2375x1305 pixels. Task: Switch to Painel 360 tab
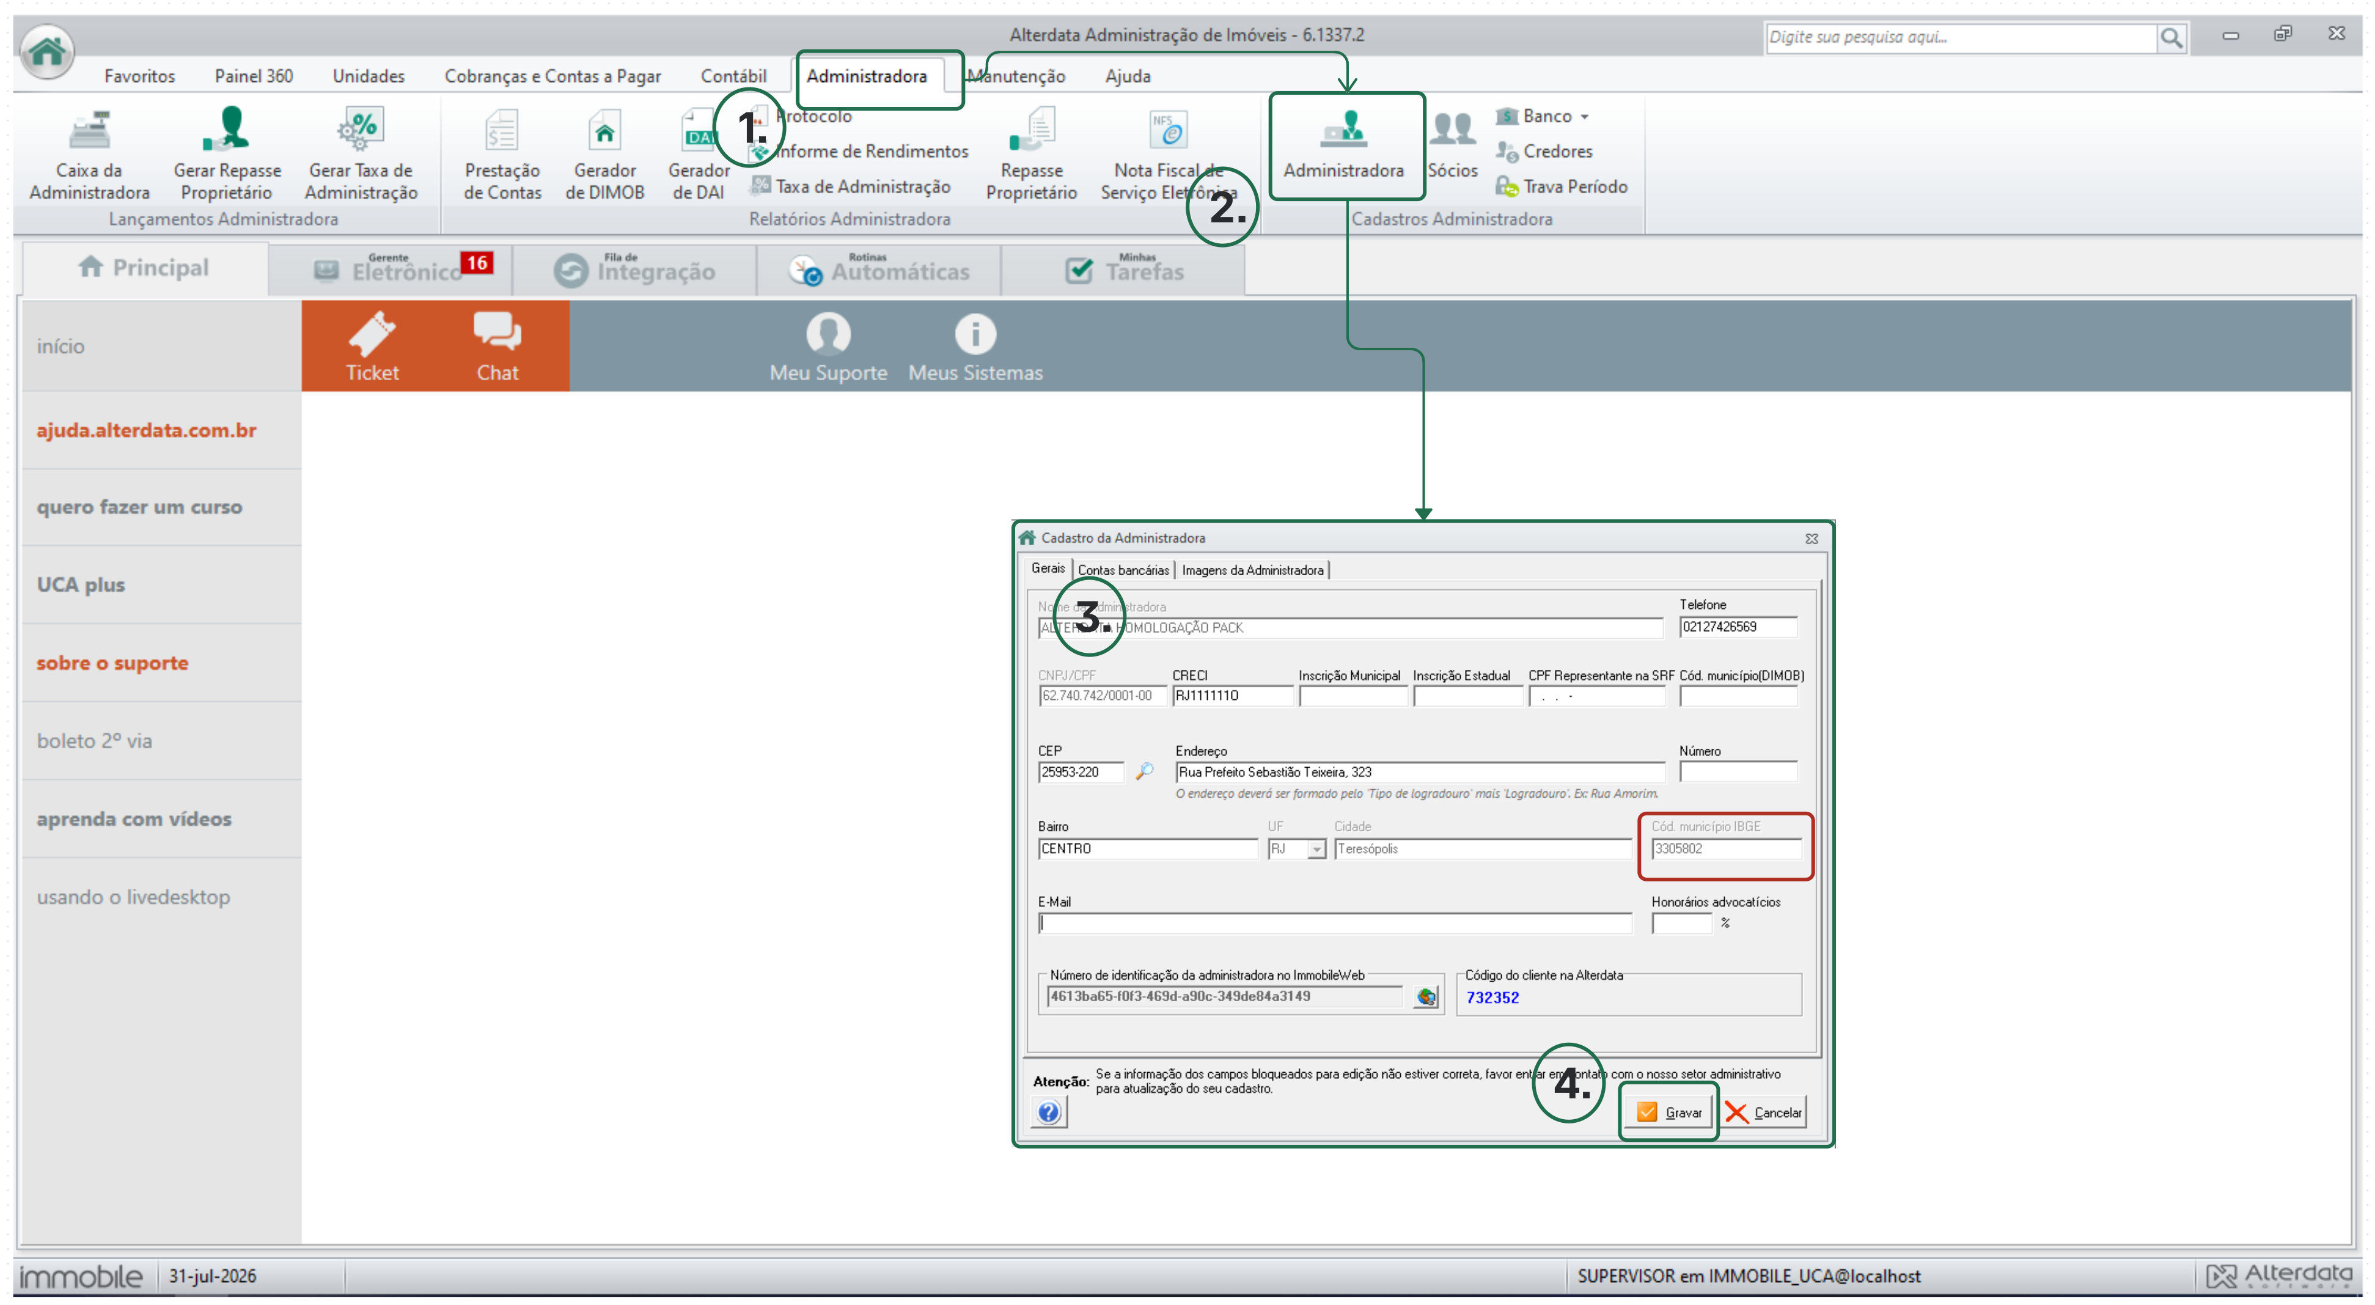[254, 76]
